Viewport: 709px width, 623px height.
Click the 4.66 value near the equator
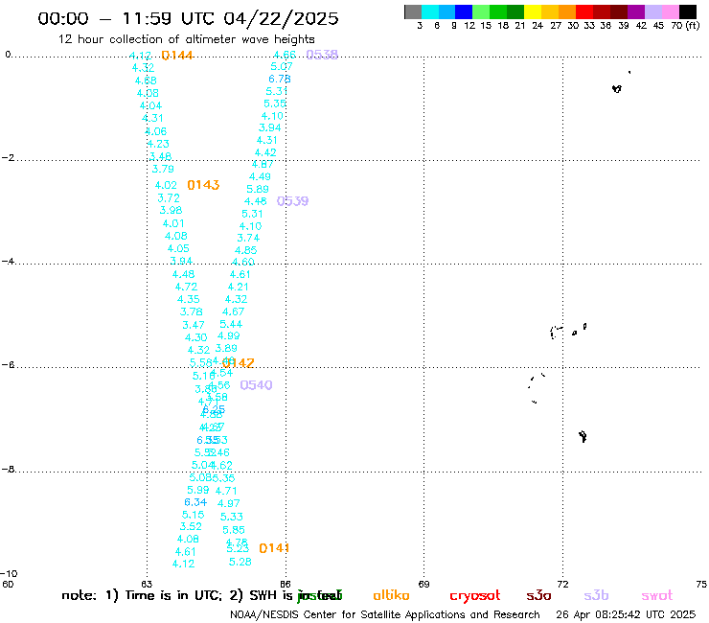click(285, 55)
